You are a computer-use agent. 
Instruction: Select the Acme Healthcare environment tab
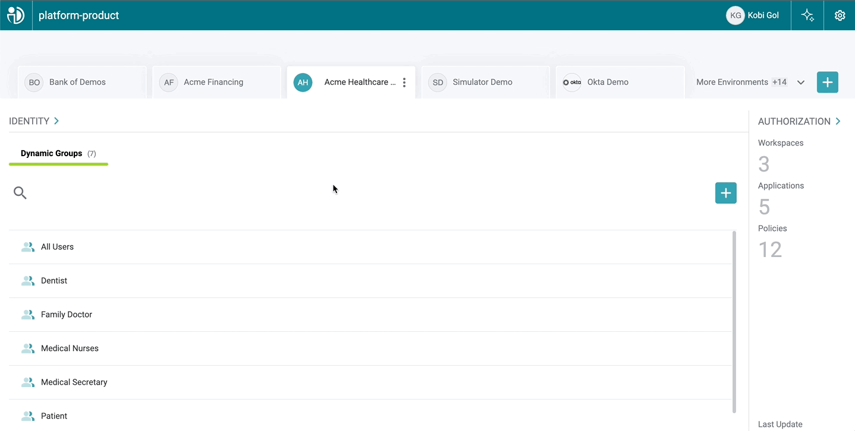point(351,83)
